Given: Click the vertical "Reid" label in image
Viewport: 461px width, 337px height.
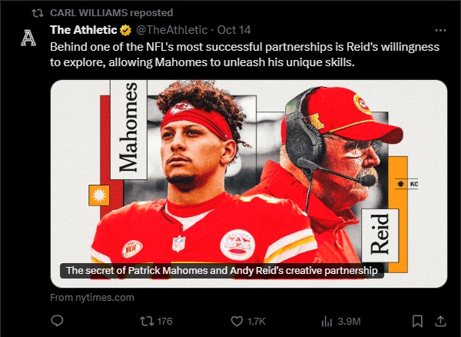Looking at the screenshot, I should [380, 234].
